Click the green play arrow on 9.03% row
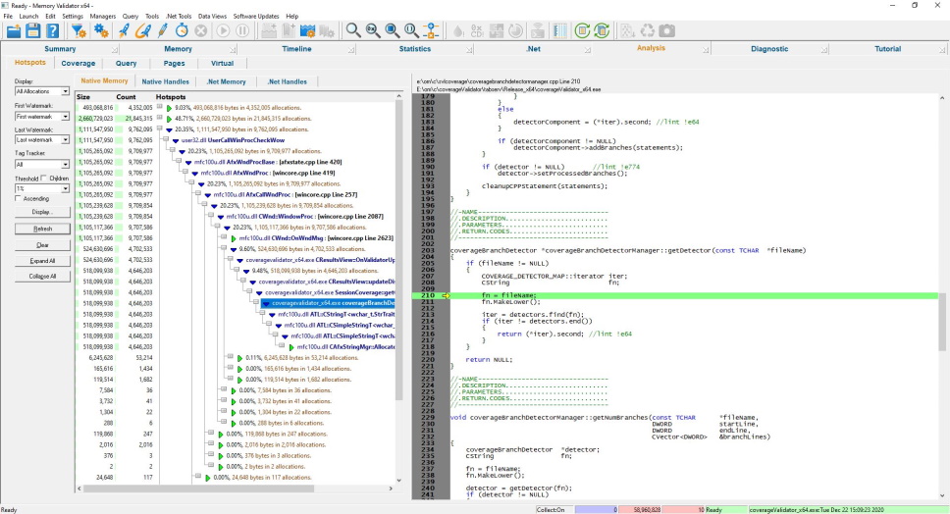This screenshot has width=950, height=514. pyautogui.click(x=169, y=108)
